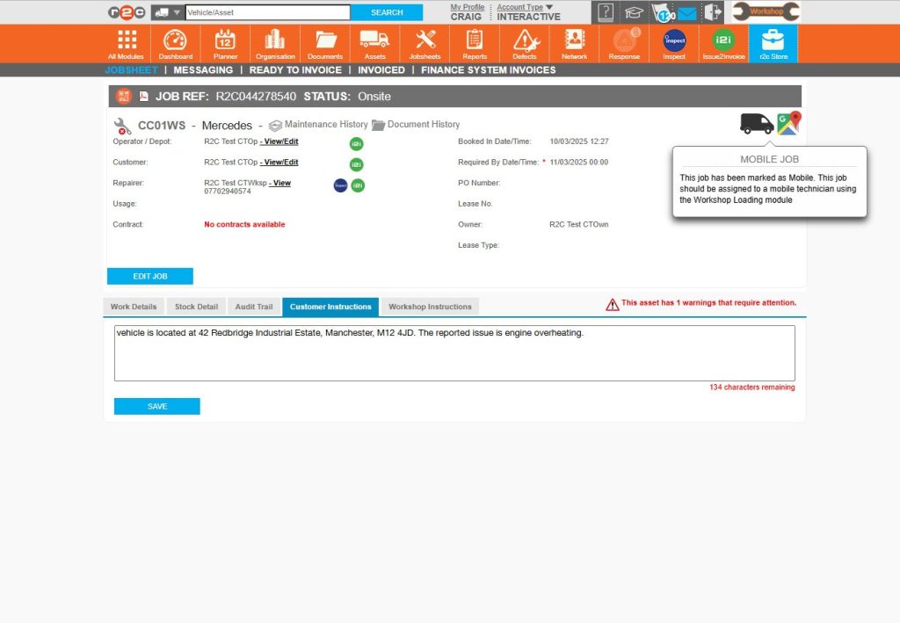Click the EDIT JOB button
Image resolution: width=900 pixels, height=623 pixels.
(x=149, y=275)
